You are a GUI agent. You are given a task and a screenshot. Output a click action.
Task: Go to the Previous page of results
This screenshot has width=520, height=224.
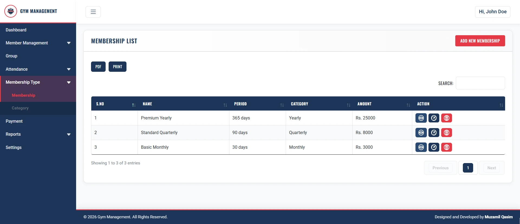(441, 168)
